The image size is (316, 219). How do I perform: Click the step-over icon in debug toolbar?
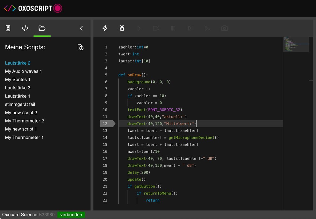coord(190,28)
